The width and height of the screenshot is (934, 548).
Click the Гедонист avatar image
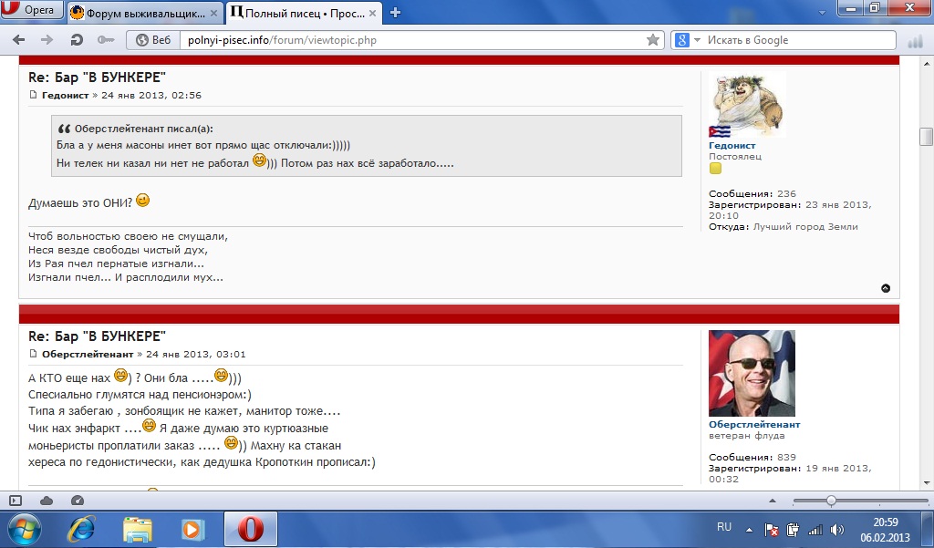tap(748, 105)
